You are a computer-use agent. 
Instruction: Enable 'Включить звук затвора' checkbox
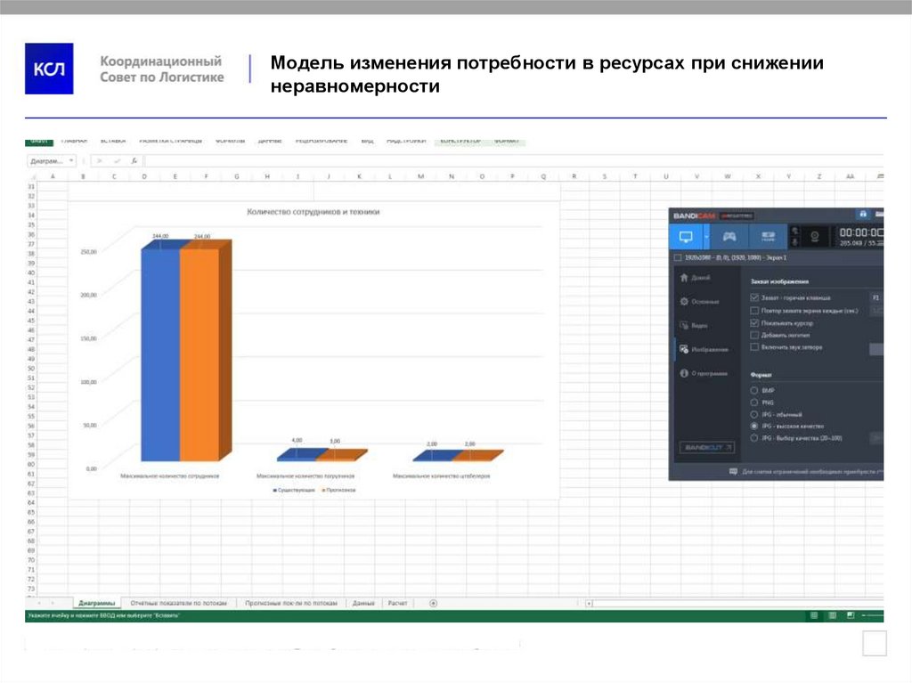click(754, 347)
